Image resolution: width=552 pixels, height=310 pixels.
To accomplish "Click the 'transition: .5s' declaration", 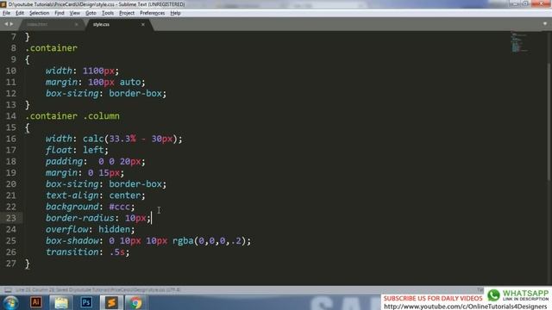I will (x=88, y=252).
